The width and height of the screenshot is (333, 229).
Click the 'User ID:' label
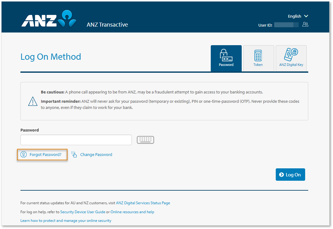coord(265,25)
